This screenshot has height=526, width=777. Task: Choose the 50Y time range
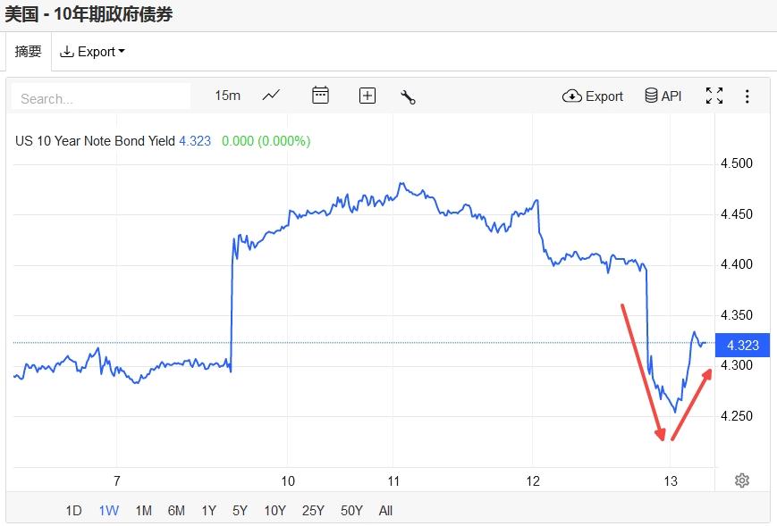[x=351, y=511]
